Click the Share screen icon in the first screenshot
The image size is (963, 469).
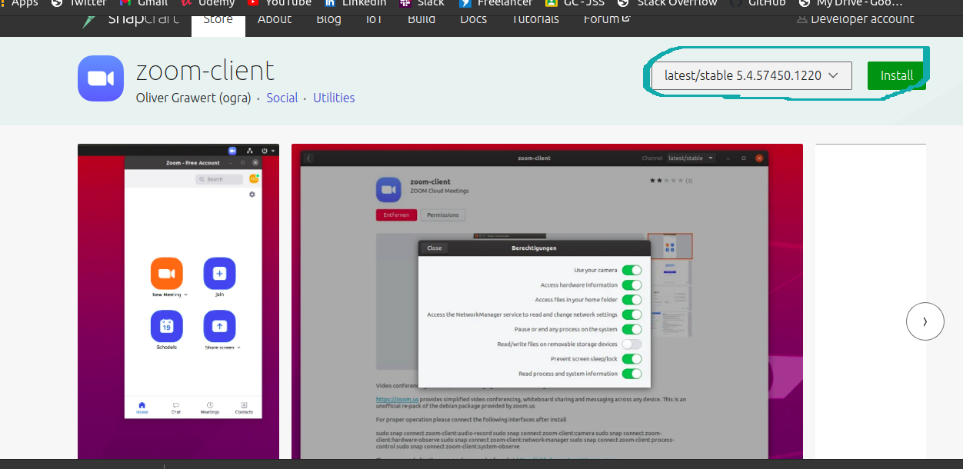click(x=219, y=326)
